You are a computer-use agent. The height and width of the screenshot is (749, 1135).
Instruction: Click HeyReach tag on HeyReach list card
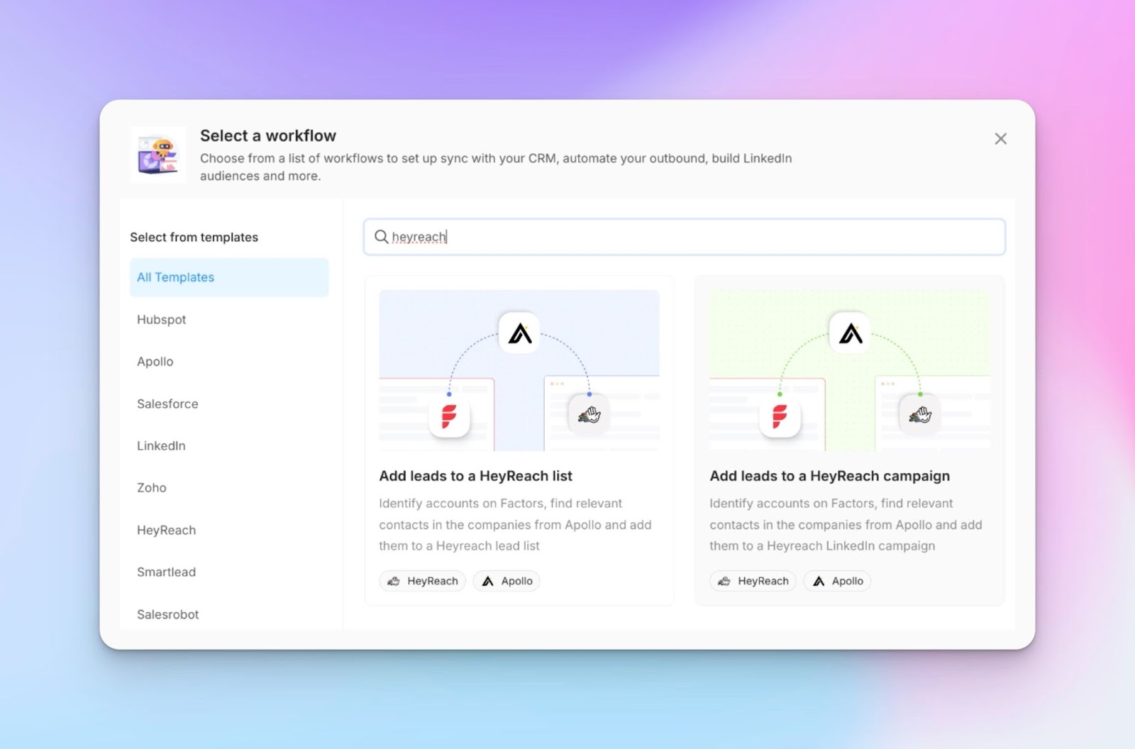pyautogui.click(x=423, y=581)
